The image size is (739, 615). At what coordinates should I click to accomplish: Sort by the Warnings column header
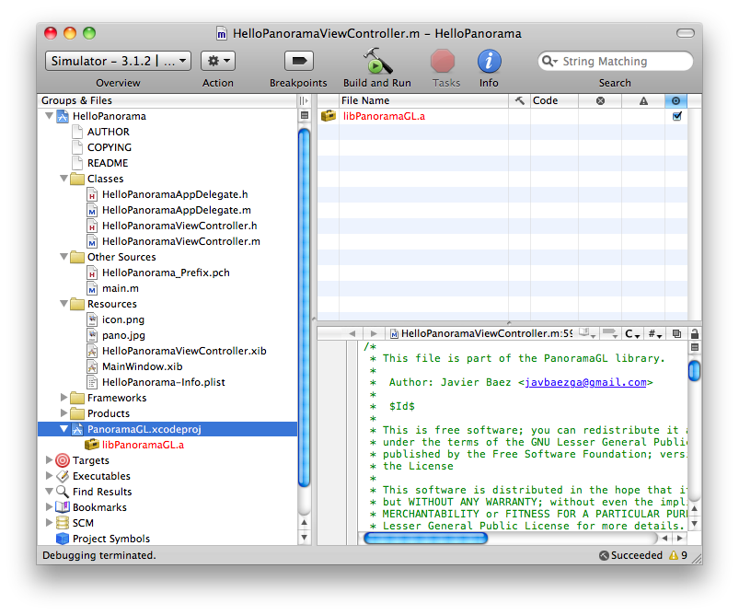(643, 100)
